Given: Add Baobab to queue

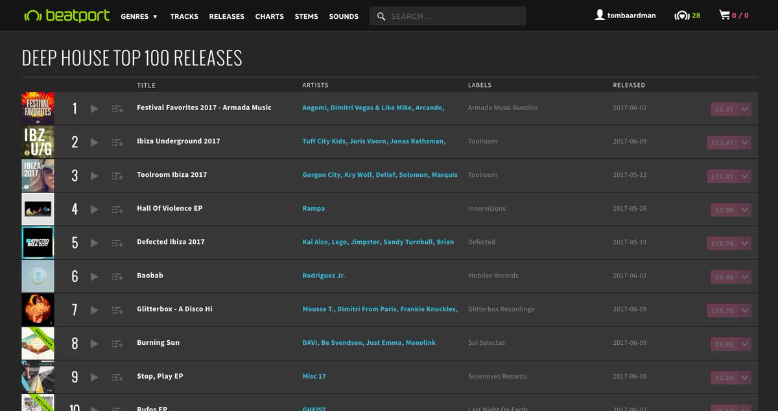Looking at the screenshot, I should click(117, 277).
